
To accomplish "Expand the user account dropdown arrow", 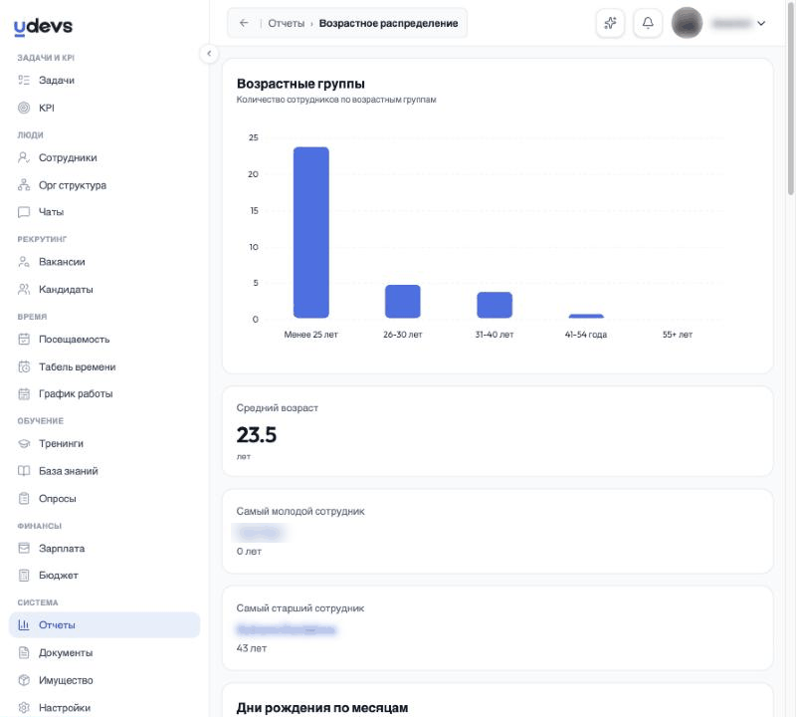I will pyautogui.click(x=761, y=23).
